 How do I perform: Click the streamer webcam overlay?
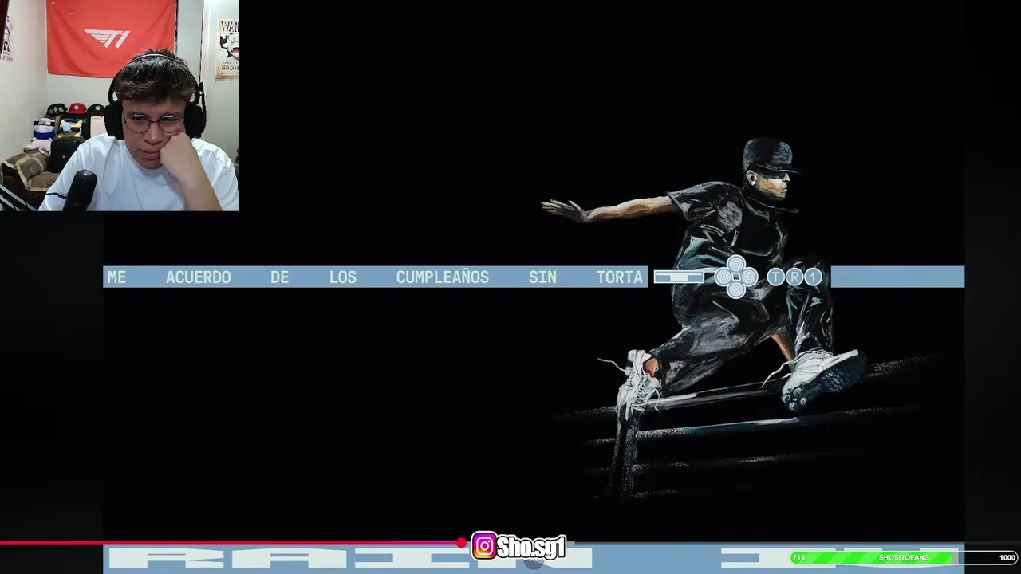pos(120,105)
